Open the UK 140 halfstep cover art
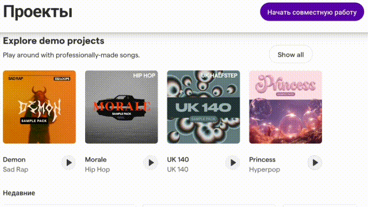The width and height of the screenshot is (368, 207). click(204, 107)
